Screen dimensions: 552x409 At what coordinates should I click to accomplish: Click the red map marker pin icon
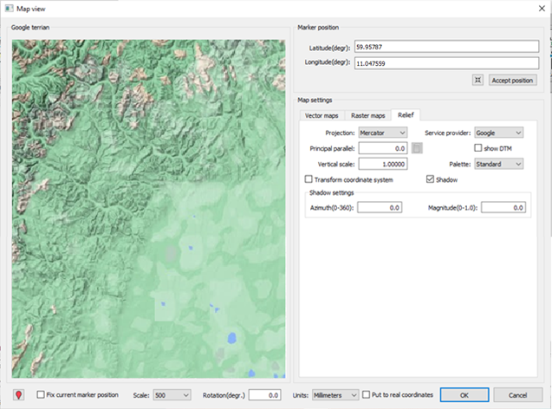19,395
